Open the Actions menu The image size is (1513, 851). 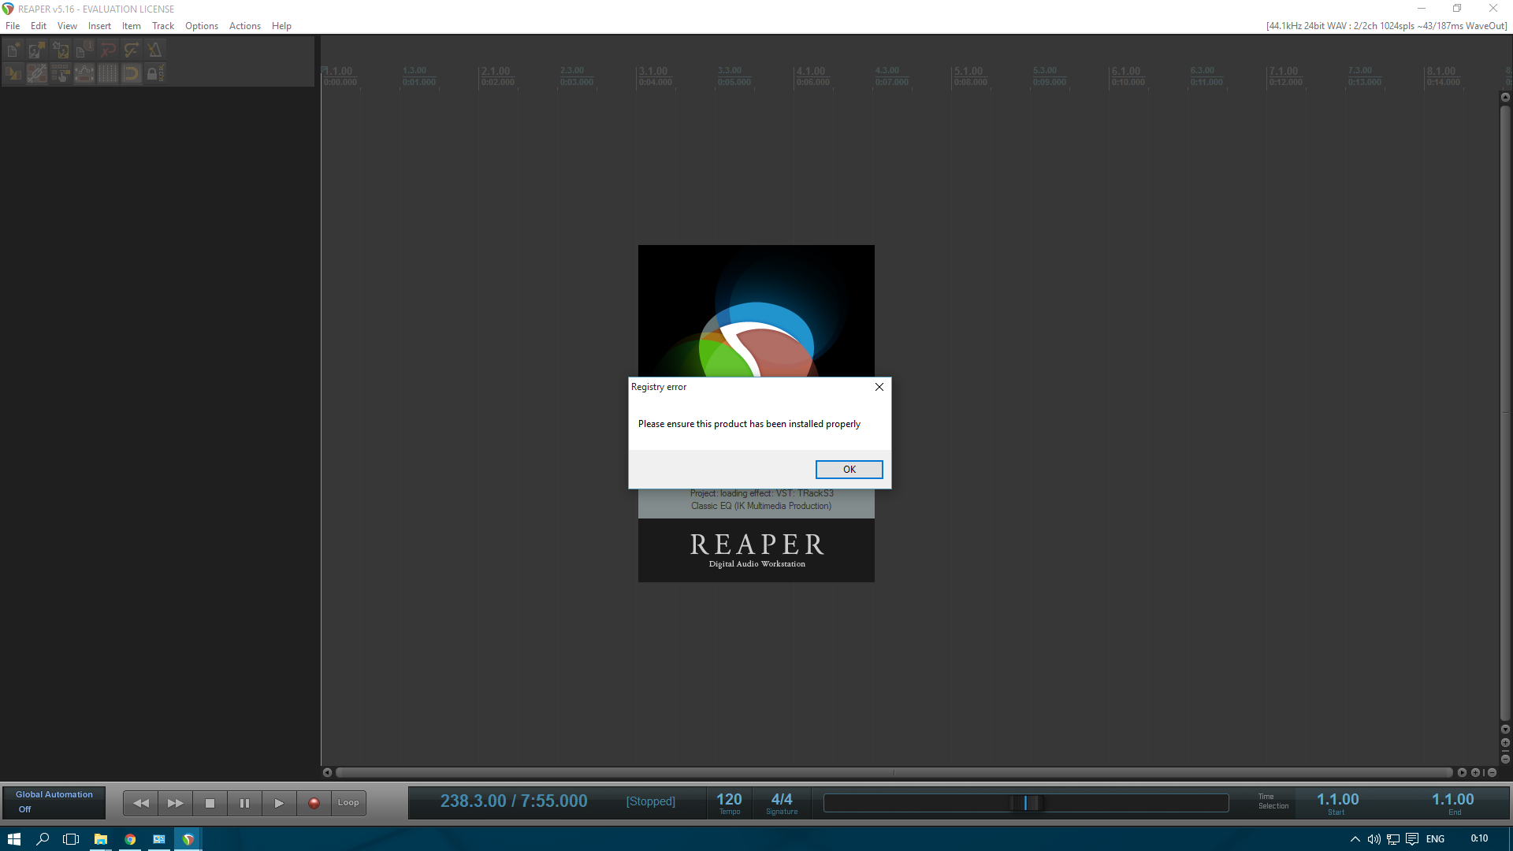(x=244, y=26)
